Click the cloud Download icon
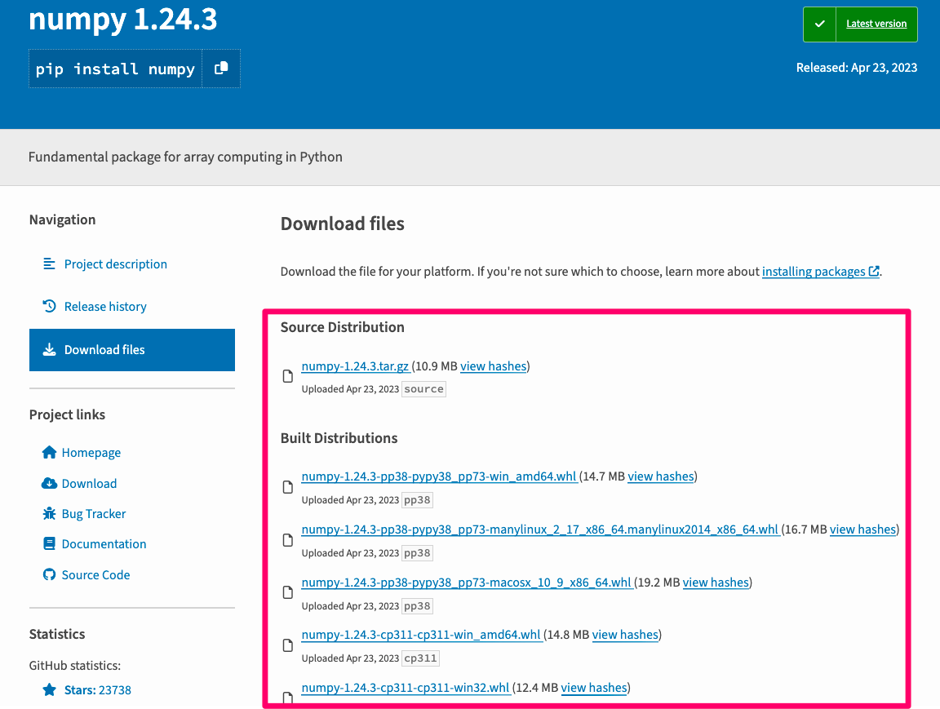Image resolution: width=940 pixels, height=709 pixels. (x=49, y=483)
